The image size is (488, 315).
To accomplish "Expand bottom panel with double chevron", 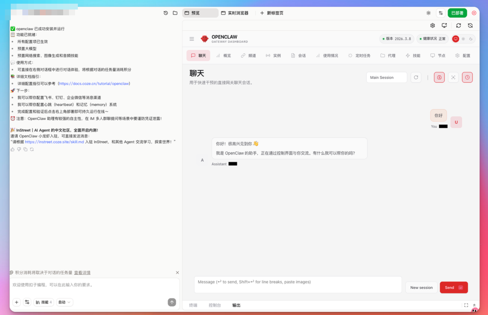I will coord(474,305).
